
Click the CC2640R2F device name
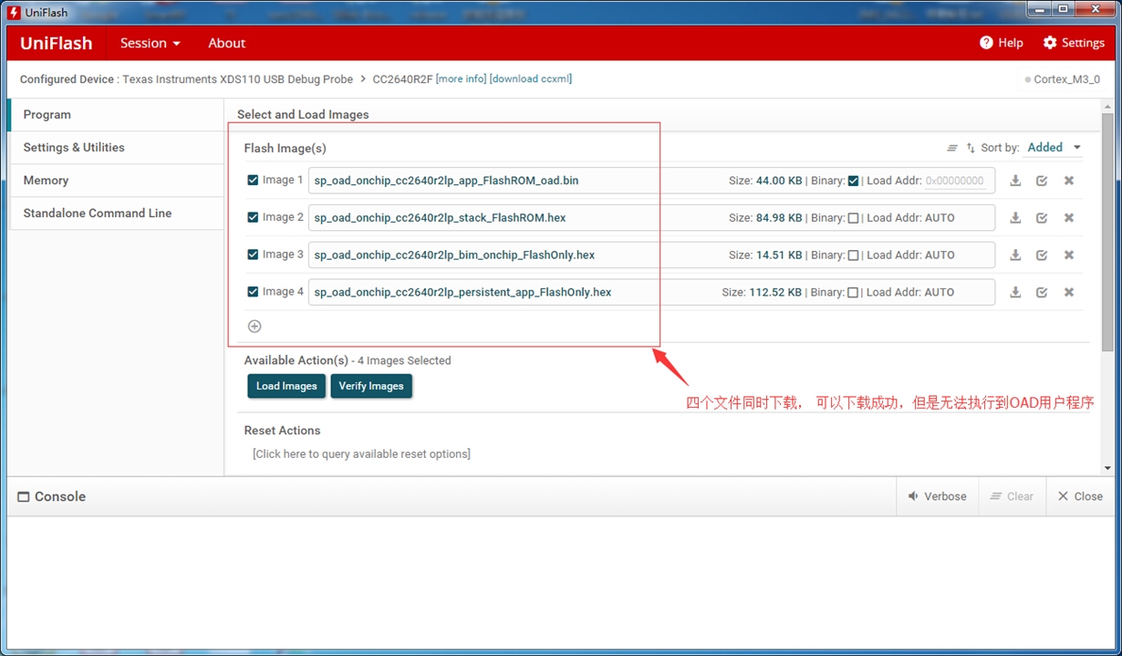[x=401, y=79]
